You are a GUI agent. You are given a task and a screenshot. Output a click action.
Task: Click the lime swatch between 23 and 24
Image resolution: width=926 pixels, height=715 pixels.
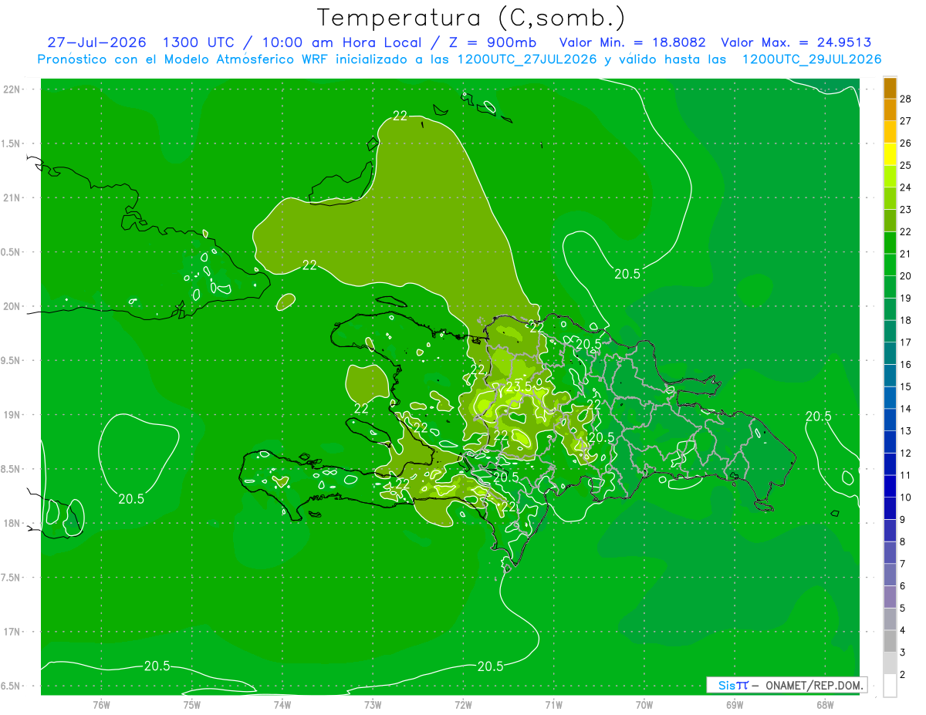click(890, 198)
